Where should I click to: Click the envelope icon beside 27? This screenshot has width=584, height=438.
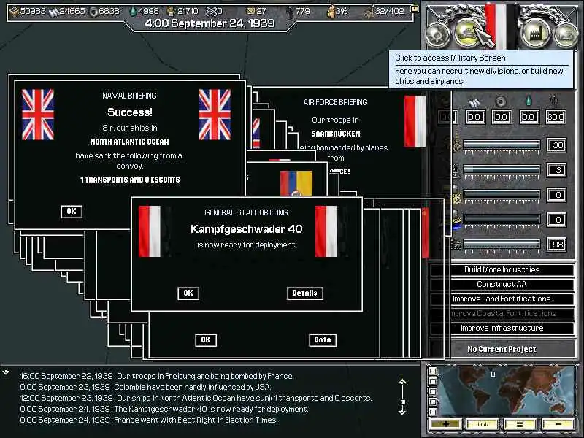click(251, 12)
